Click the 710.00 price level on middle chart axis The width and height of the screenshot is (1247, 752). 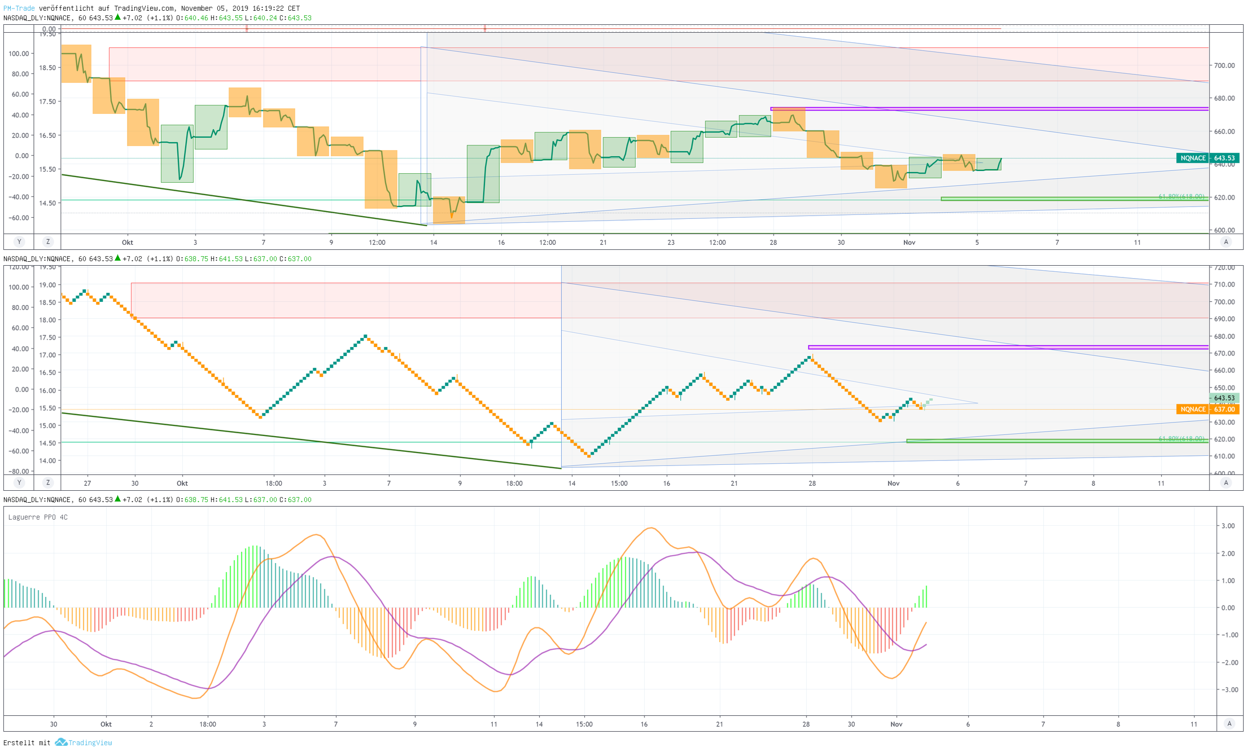click(1224, 284)
